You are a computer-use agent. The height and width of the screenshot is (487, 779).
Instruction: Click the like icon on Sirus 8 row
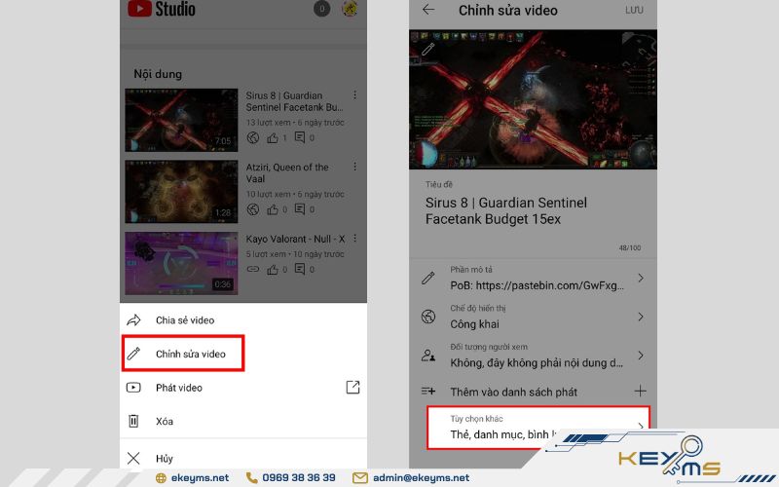[x=273, y=137]
